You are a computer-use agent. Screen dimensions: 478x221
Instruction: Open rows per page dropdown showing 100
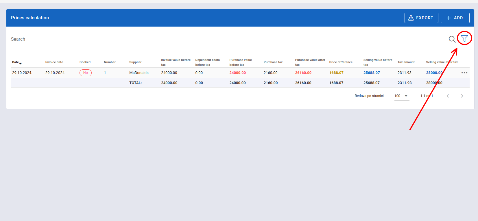pyautogui.click(x=402, y=96)
